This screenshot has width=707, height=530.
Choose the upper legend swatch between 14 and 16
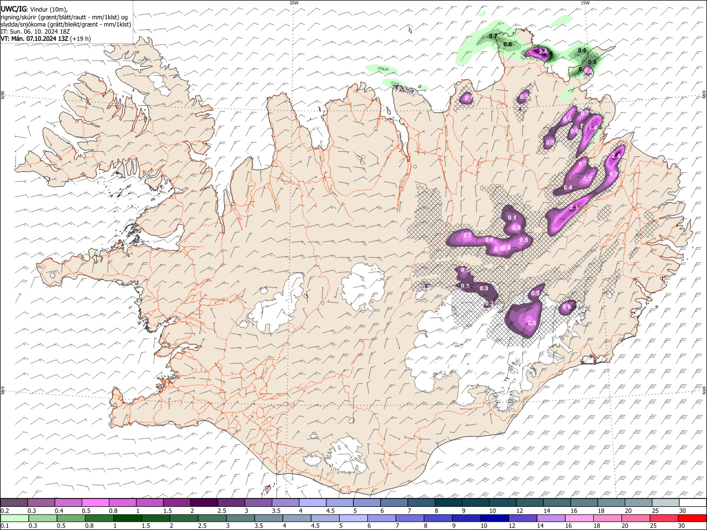pos(557,502)
